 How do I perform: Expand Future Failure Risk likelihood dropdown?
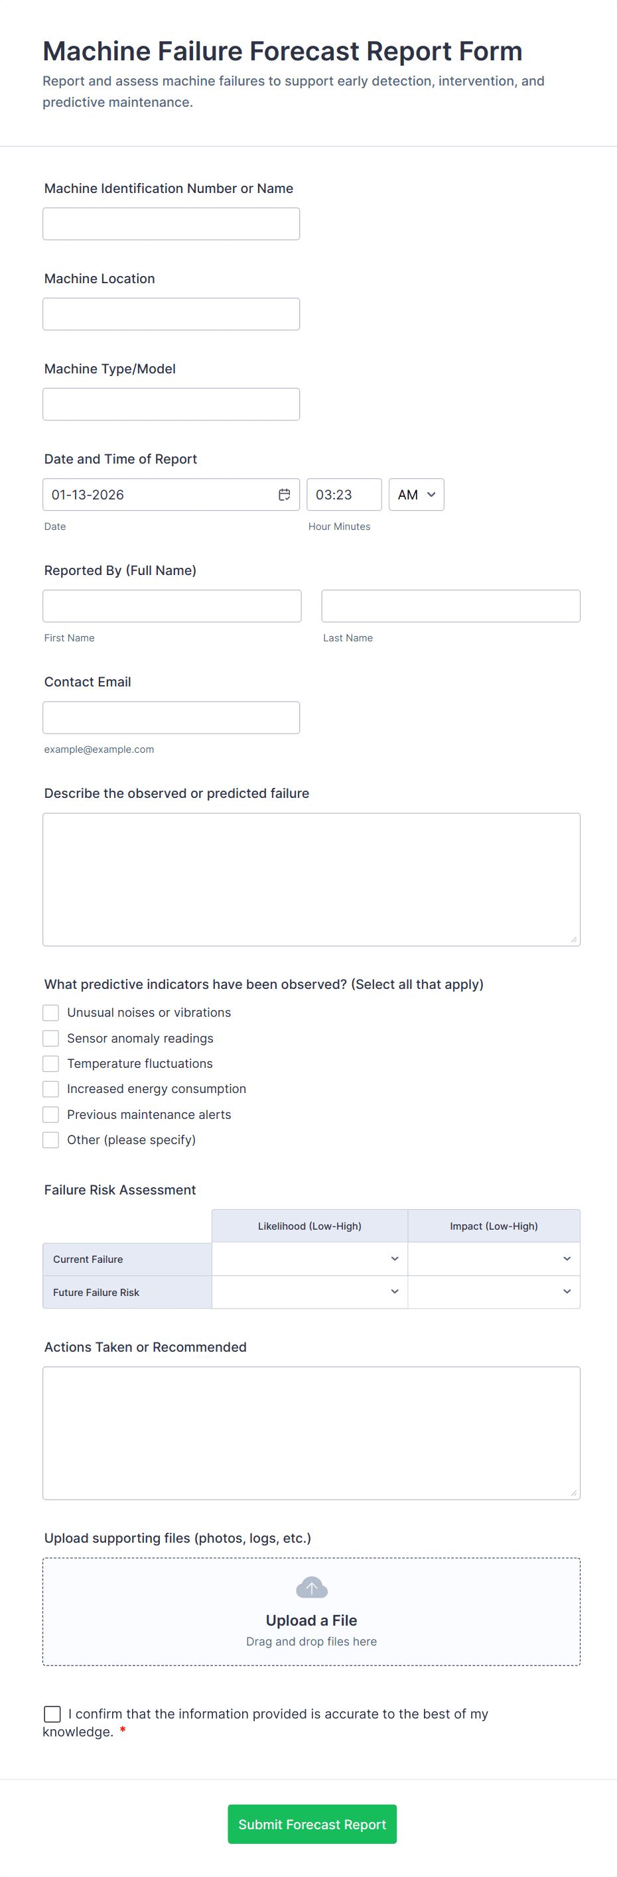[x=310, y=1292]
